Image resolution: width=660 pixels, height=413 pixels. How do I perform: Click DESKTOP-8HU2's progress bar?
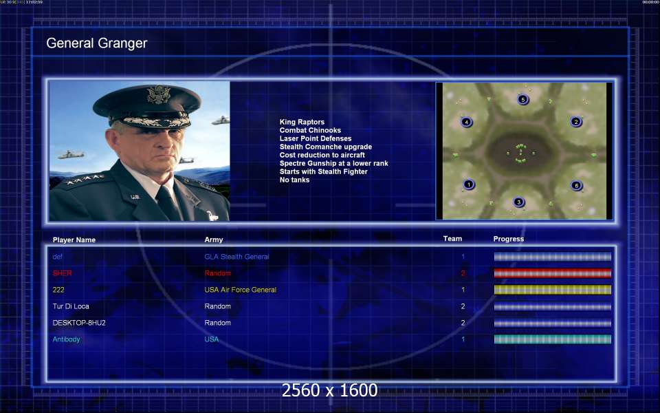pos(552,324)
